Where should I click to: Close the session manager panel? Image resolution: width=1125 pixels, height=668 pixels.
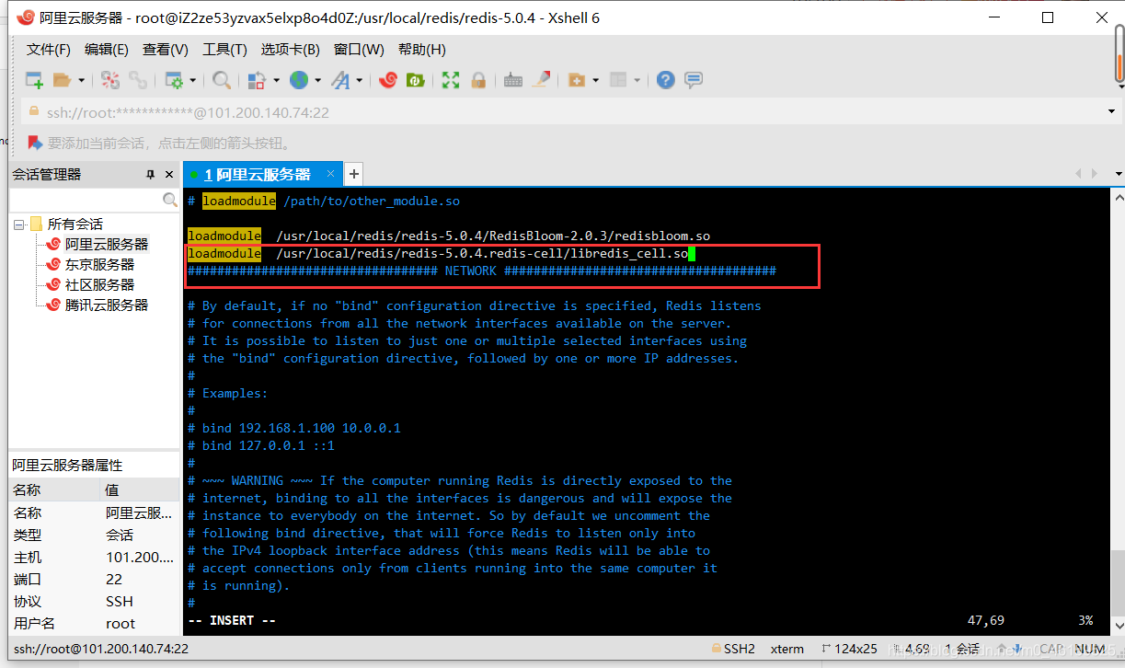pyautogui.click(x=169, y=175)
